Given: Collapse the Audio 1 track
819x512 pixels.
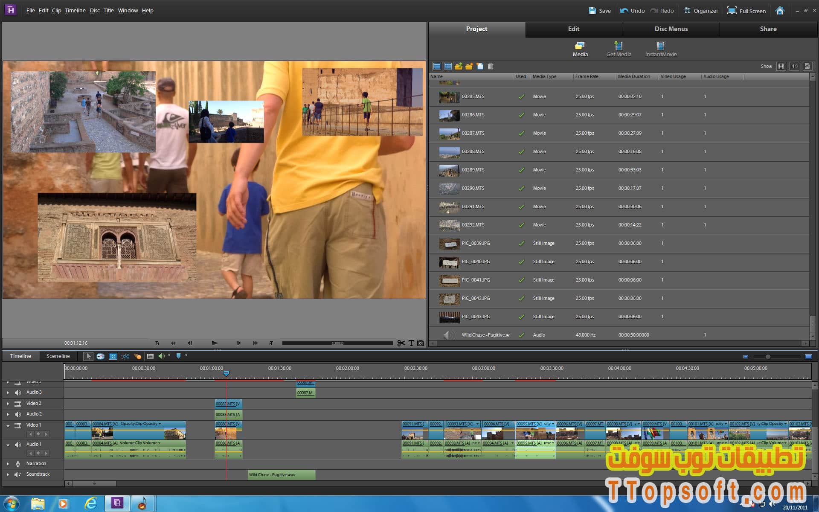Looking at the screenshot, I should [x=8, y=445].
